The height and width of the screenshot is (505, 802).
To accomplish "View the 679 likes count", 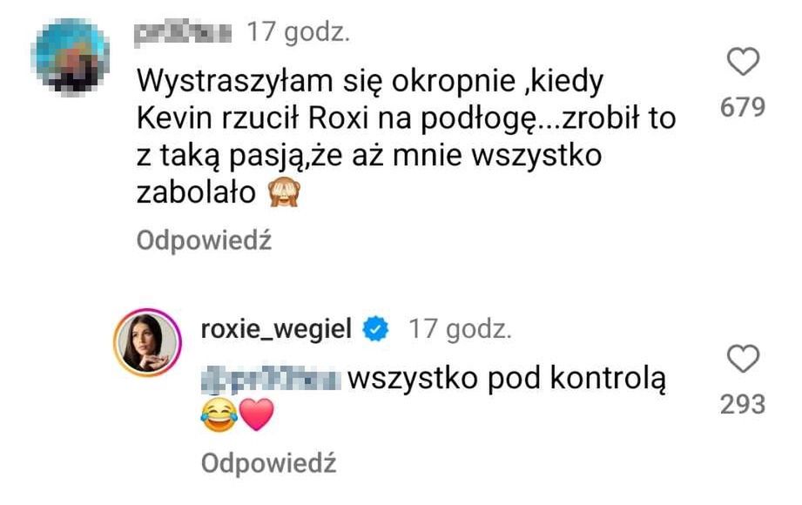I will (x=743, y=107).
